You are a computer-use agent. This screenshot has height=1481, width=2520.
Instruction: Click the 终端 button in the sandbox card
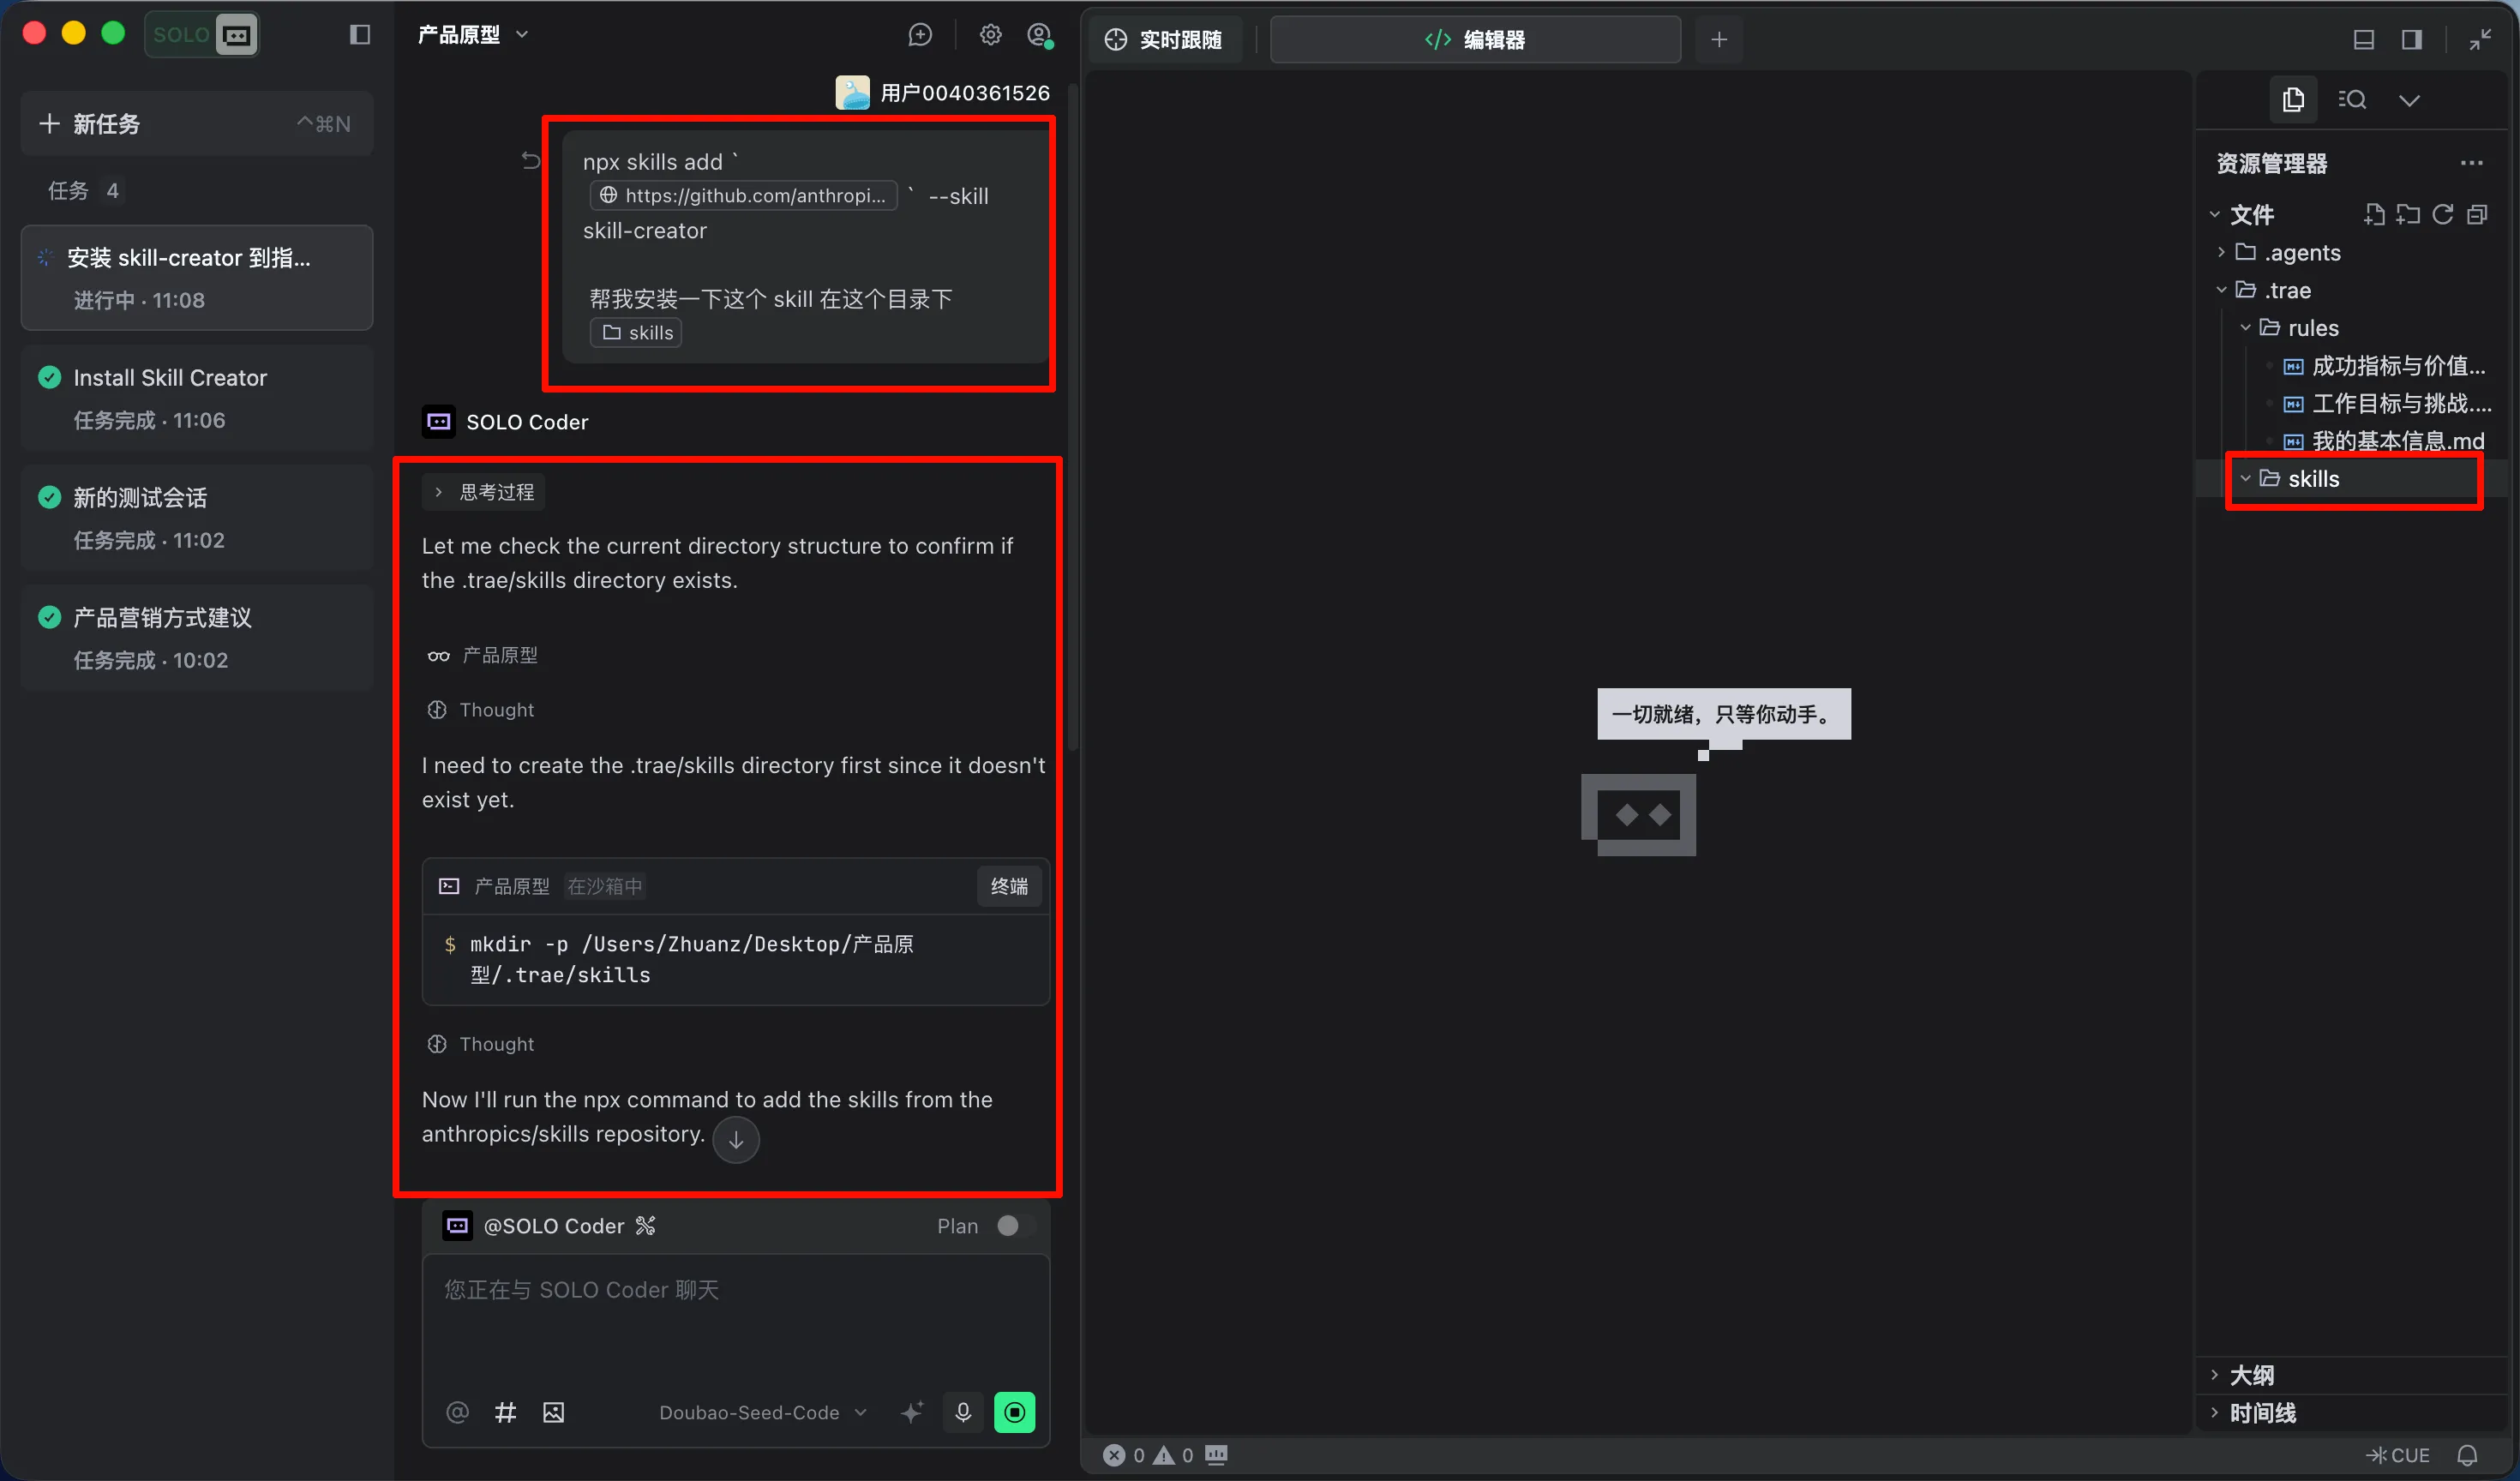click(x=1009, y=886)
